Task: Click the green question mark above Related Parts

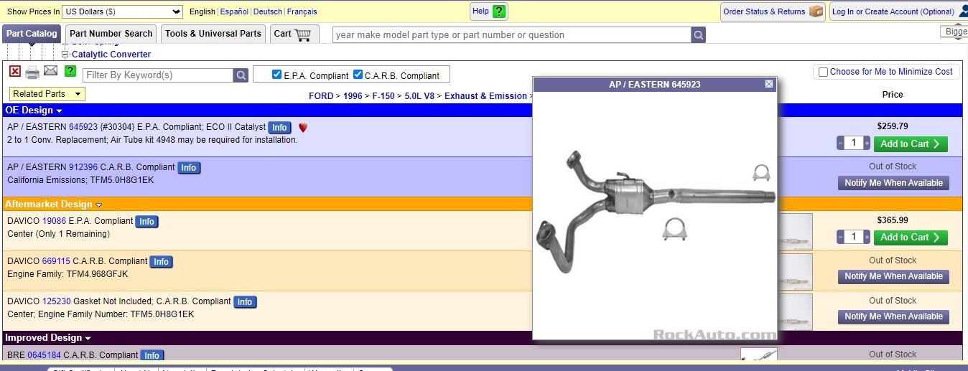Action: tap(70, 71)
